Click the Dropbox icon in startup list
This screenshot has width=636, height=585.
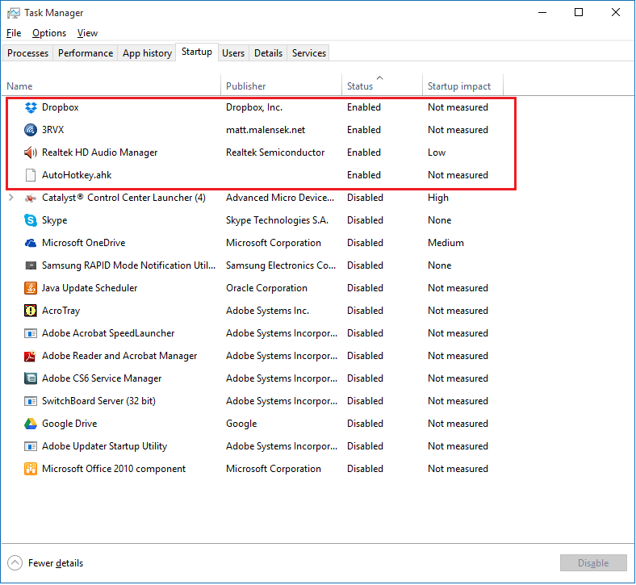[31, 107]
